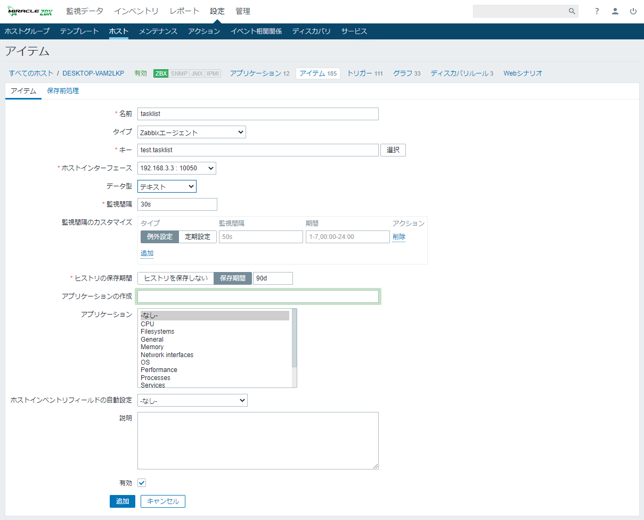Expand the ホストインターフェース dropdown
Screen dimensions: 644x520
[x=176, y=168]
